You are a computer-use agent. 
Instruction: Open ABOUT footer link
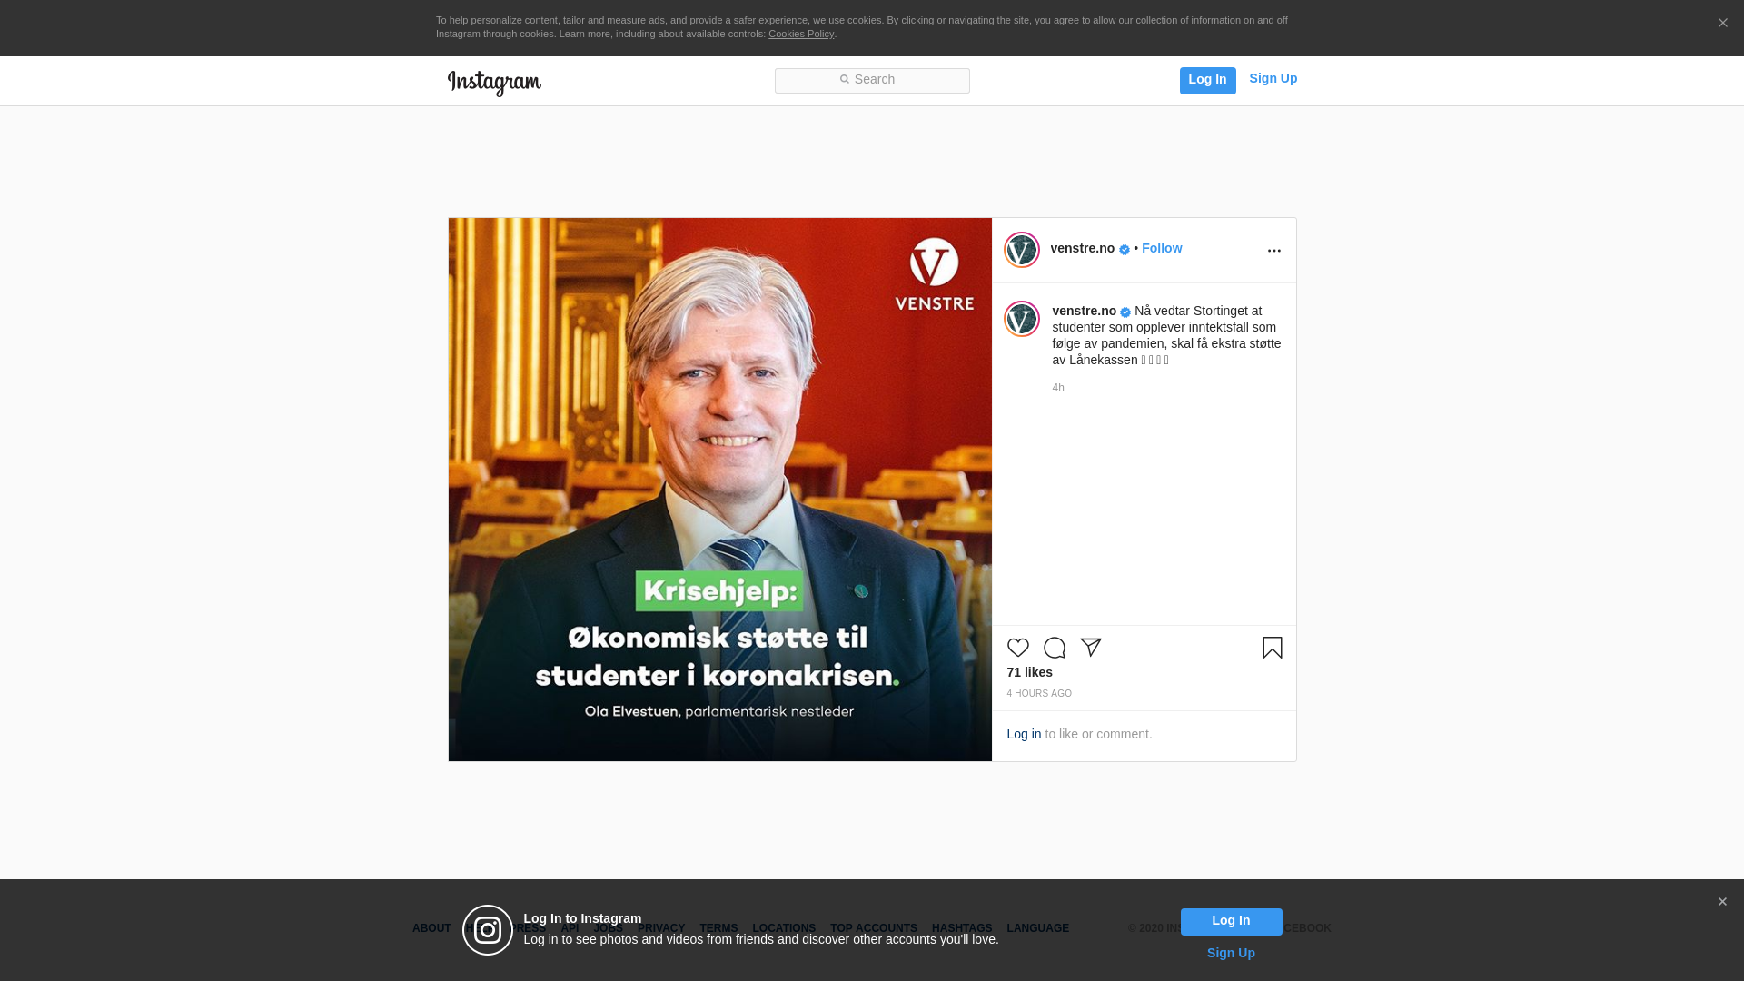(431, 928)
